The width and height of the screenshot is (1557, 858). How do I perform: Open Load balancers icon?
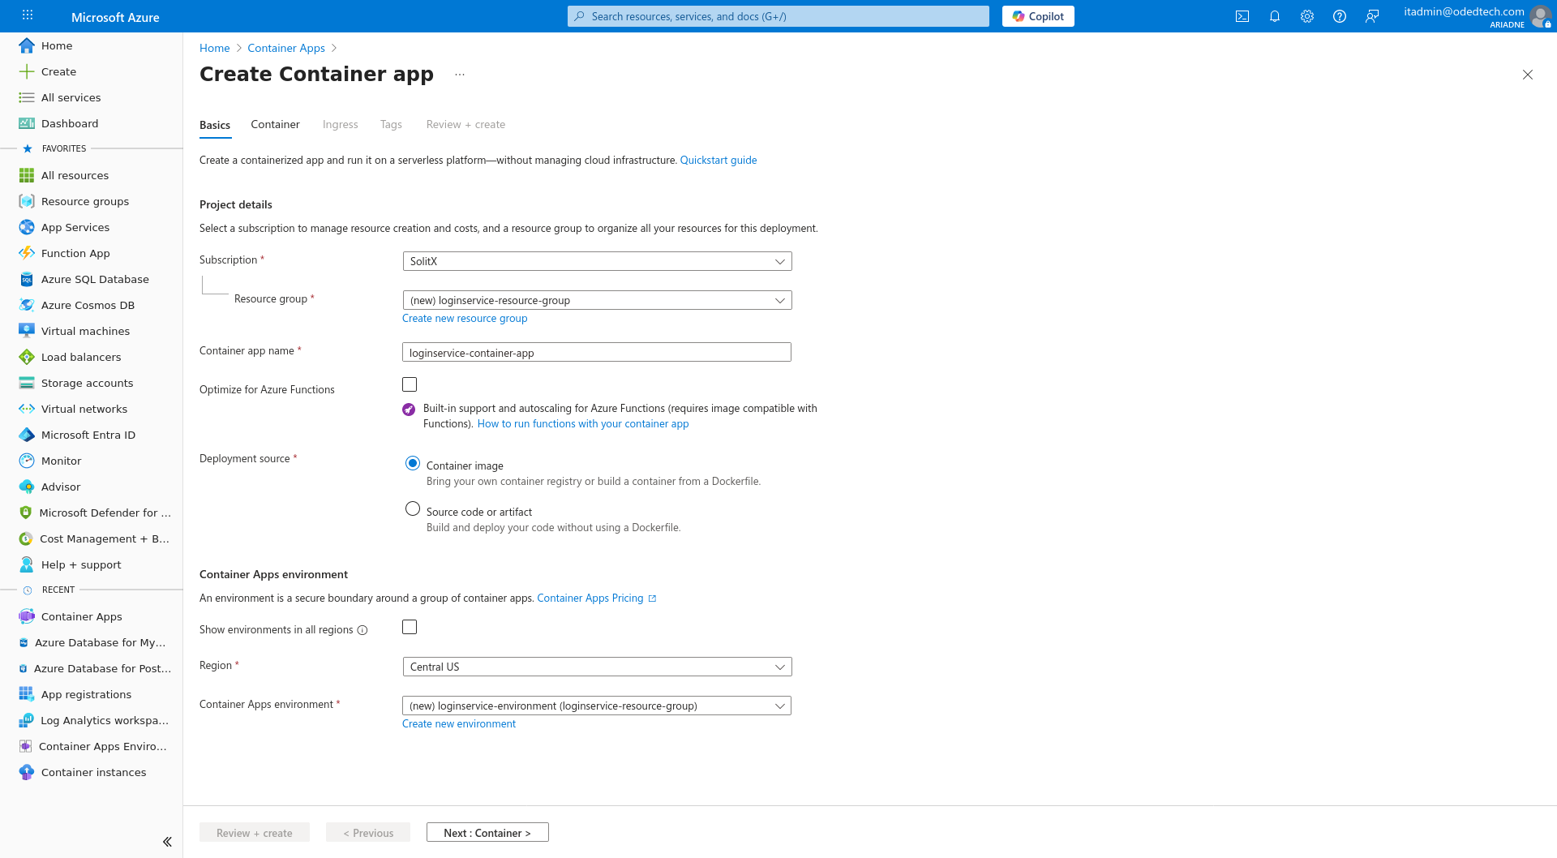tap(27, 357)
